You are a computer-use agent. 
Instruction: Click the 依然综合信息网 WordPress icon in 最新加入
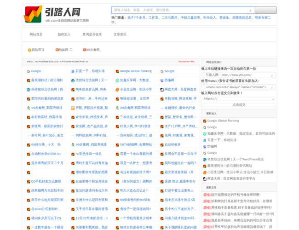[205, 160]
